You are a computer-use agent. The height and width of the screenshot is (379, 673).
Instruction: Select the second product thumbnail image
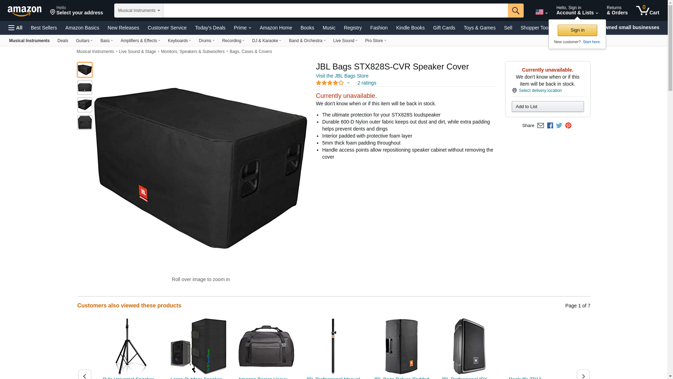85,87
